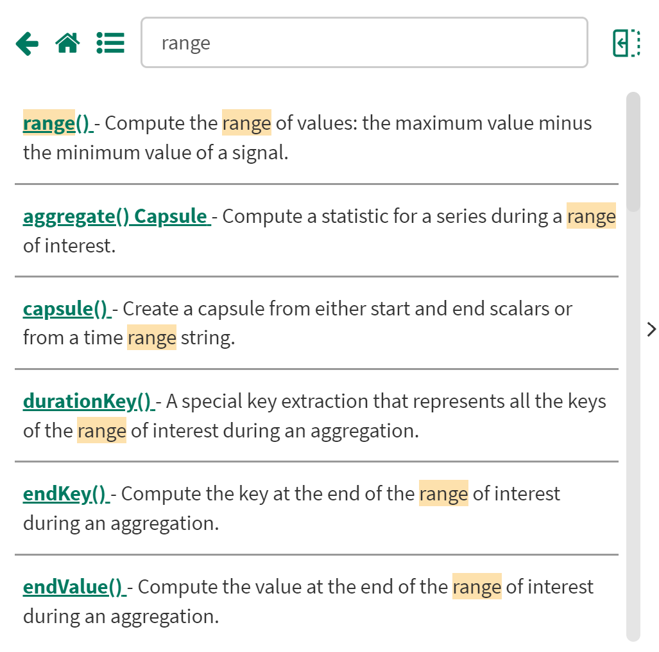Select the endValue() result link
This screenshot has width=659, height=652.
[x=74, y=587]
